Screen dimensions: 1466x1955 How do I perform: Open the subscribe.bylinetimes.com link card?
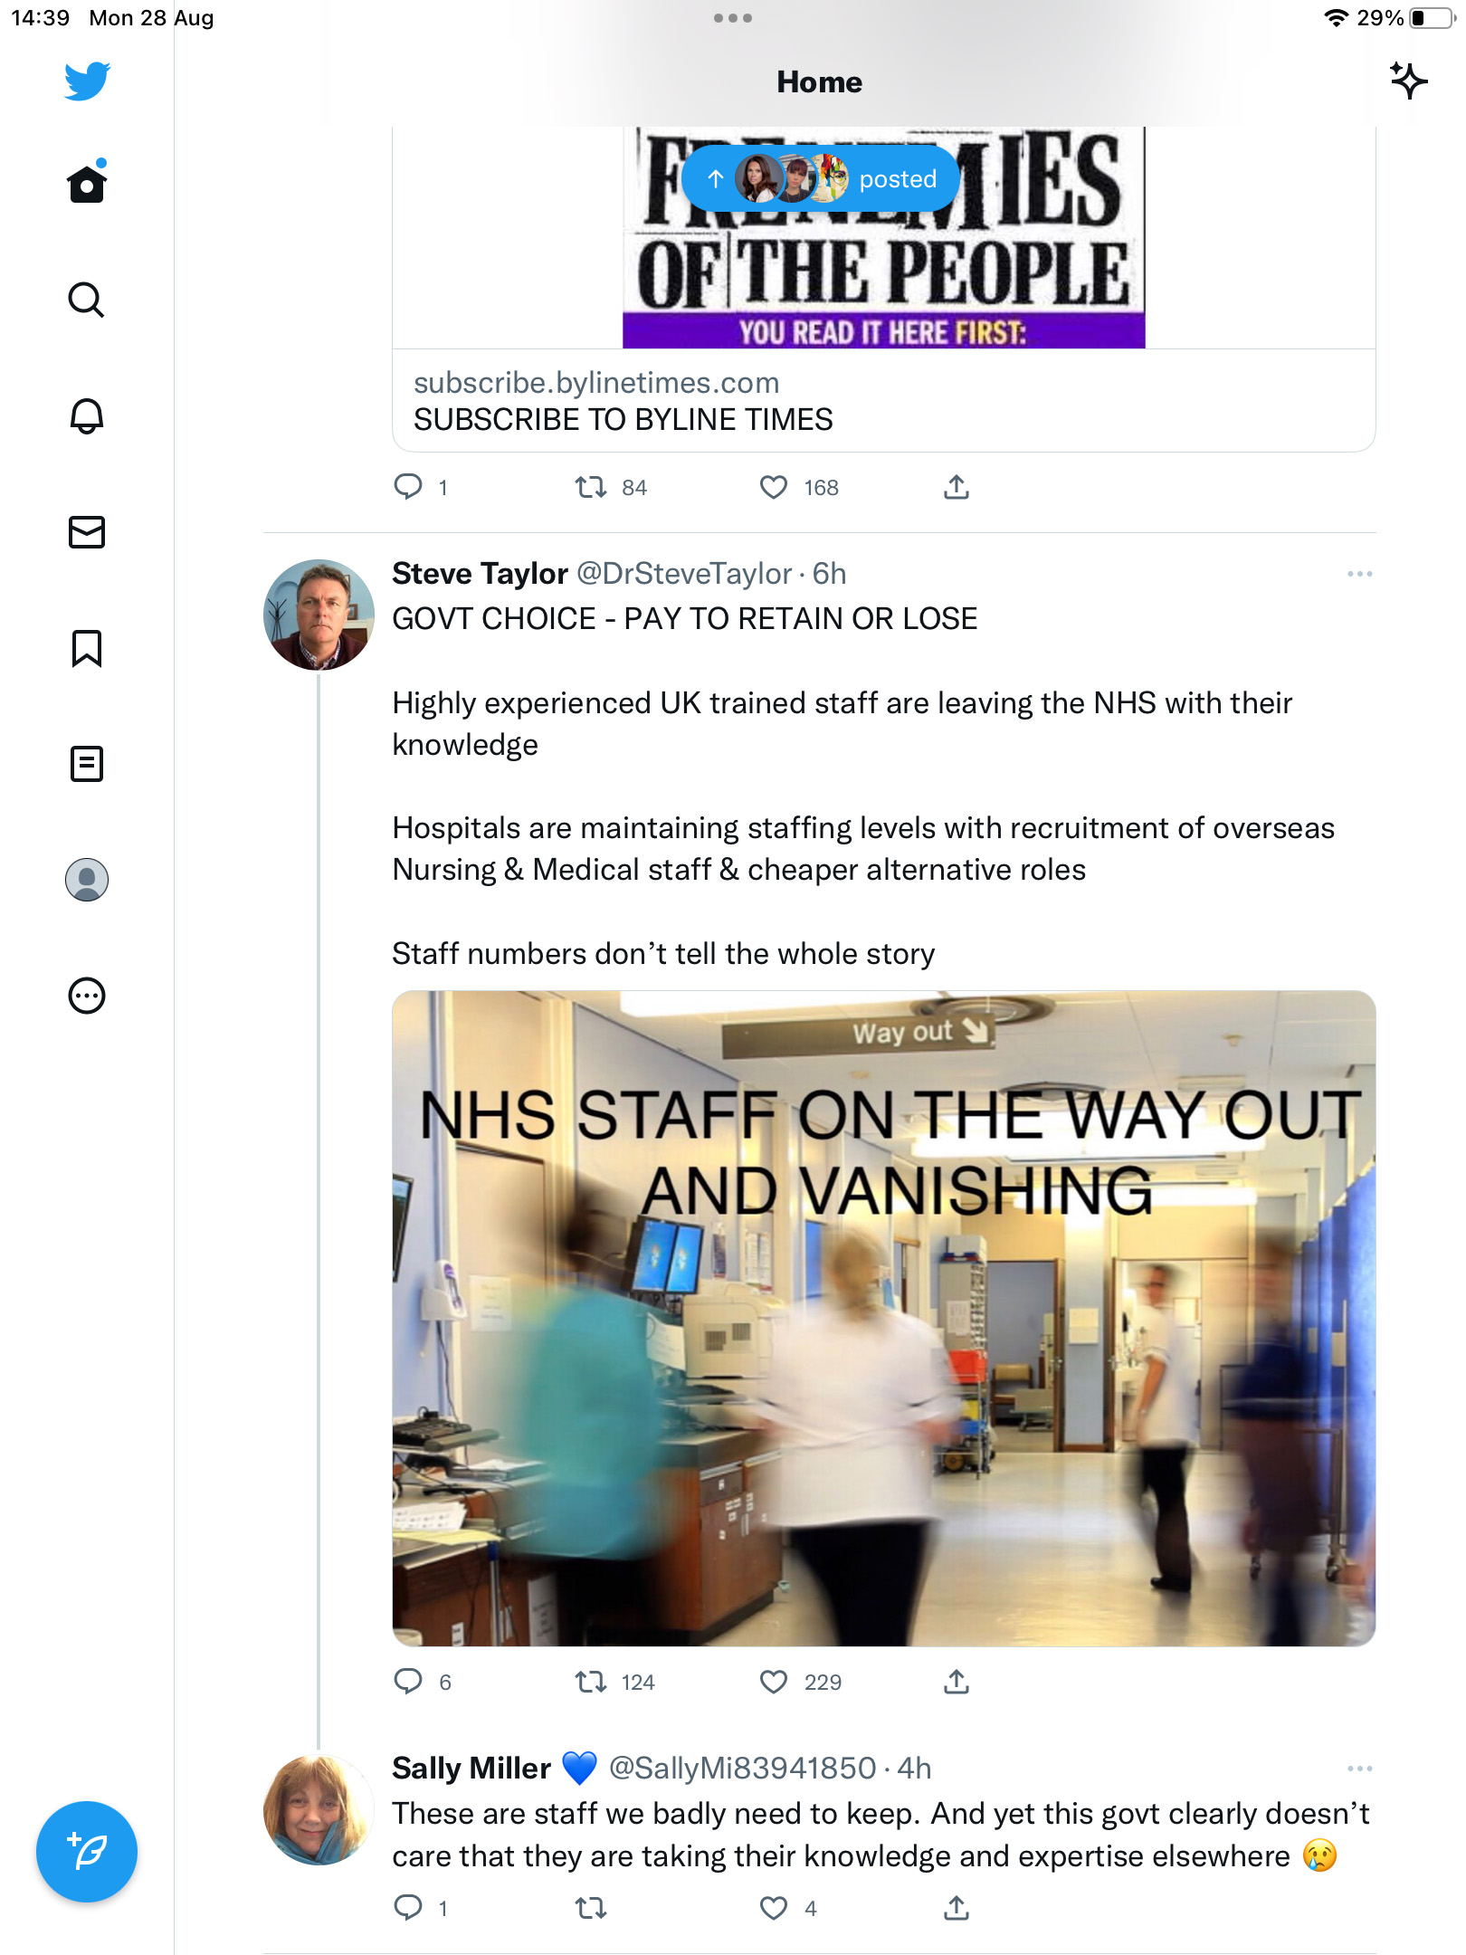point(883,401)
